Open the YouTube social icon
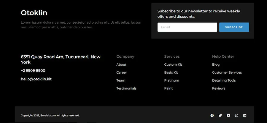Screen dimensions: 267x123 pos(228,115)
